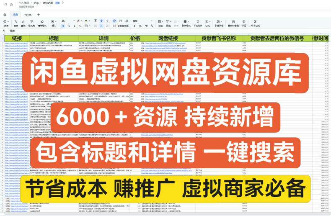Activate the format painter brush

click(32, 23)
